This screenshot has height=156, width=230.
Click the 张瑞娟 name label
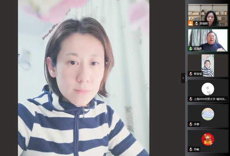coord(204,23)
